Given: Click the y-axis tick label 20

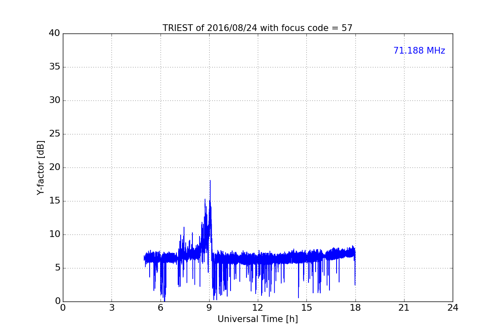Looking at the screenshot, I should pyautogui.click(x=54, y=167).
